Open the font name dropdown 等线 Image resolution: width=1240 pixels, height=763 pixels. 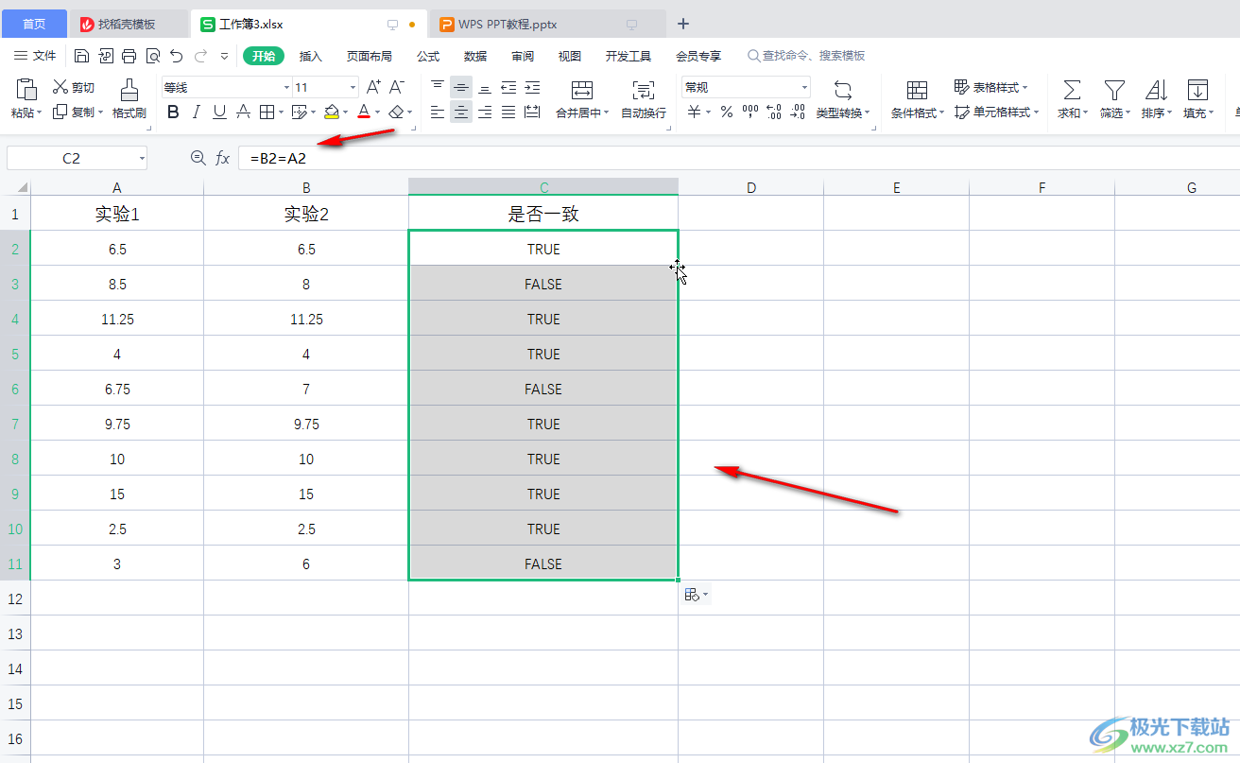tap(286, 87)
